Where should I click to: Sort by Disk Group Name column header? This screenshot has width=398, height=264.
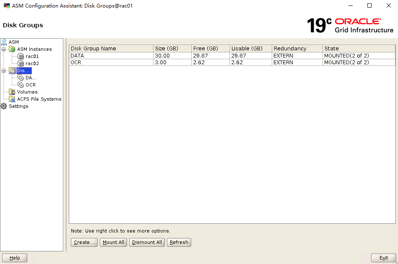[x=111, y=49]
